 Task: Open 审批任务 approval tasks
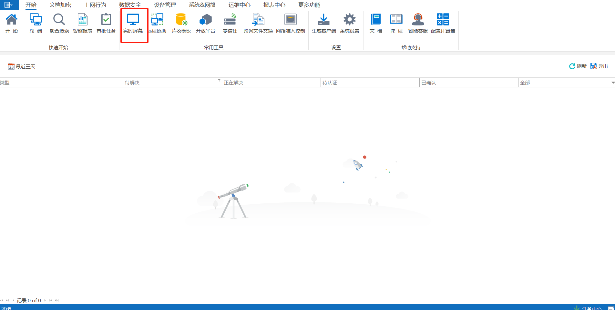[106, 23]
